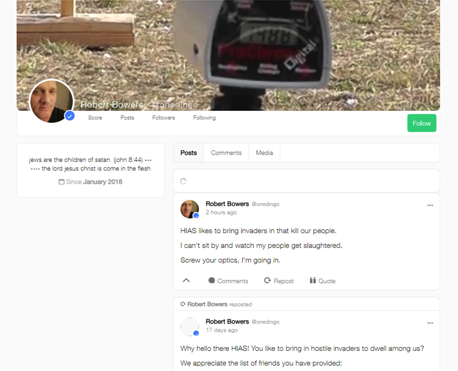Screen dimensions: 458x371
Task: View the Followers list
Action: point(163,118)
